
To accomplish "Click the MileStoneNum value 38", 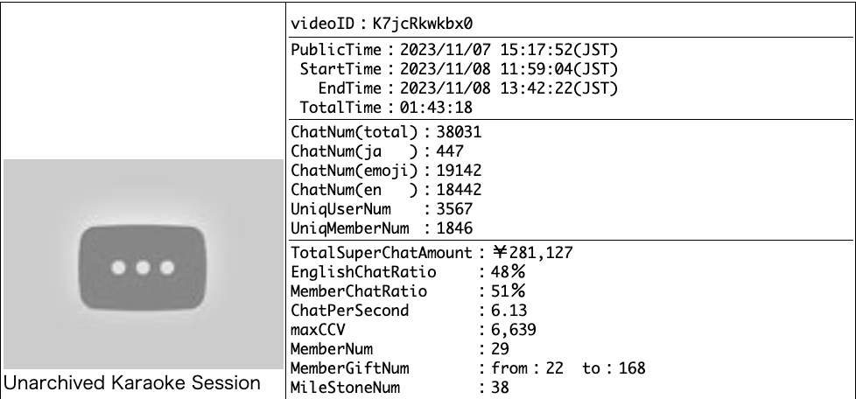I will (x=500, y=388).
